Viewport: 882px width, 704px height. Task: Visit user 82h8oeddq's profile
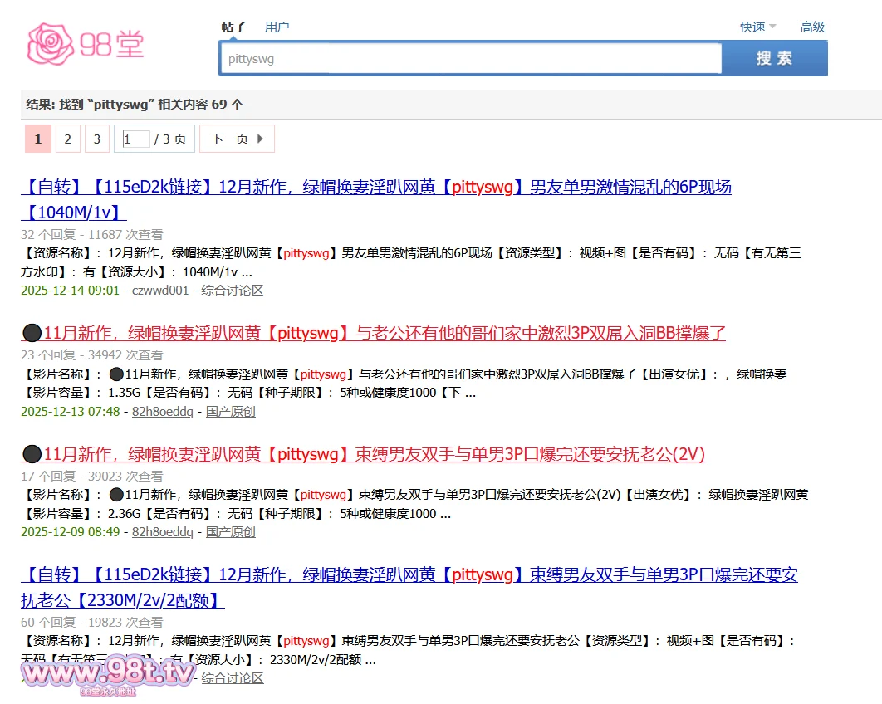162,411
